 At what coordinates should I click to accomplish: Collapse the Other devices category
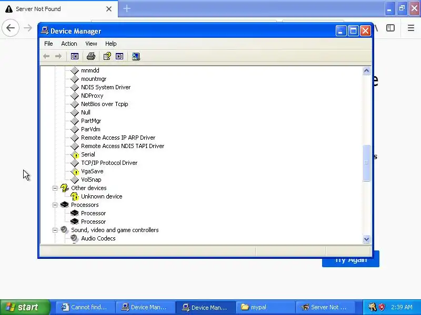pyautogui.click(x=55, y=188)
